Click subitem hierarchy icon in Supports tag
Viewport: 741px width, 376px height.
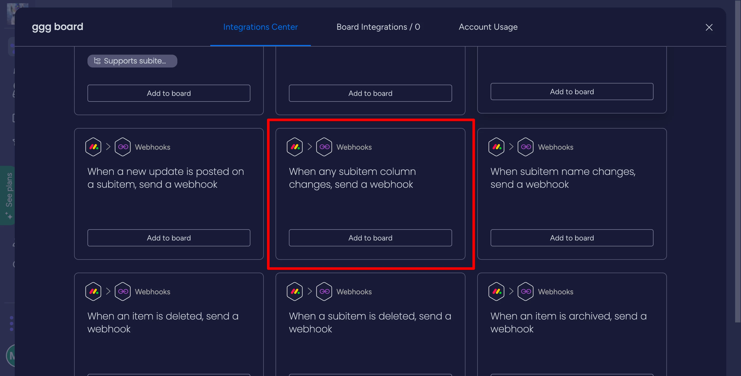(x=97, y=61)
